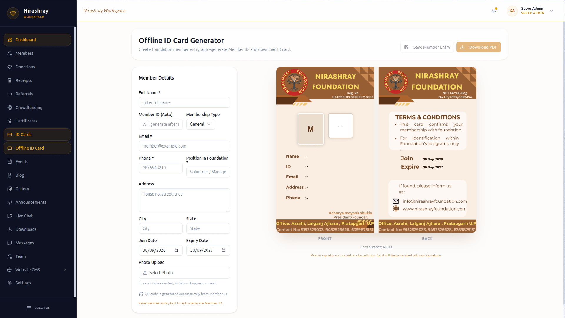Click Save Member Entry button
This screenshot has width=565, height=318.
coord(427,47)
